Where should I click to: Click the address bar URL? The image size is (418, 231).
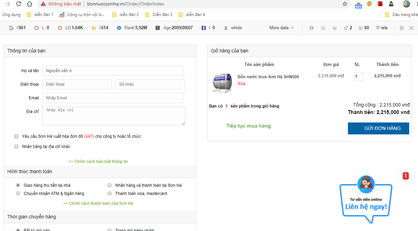(x=126, y=4)
